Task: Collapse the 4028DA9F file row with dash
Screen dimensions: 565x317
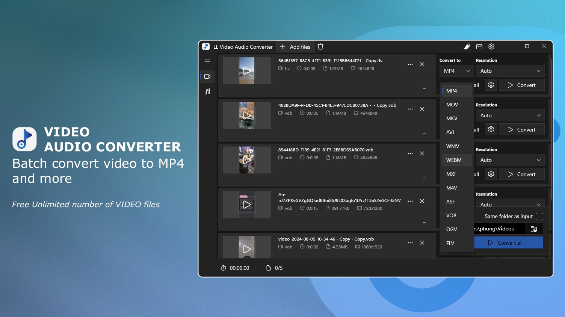Action: [424, 133]
